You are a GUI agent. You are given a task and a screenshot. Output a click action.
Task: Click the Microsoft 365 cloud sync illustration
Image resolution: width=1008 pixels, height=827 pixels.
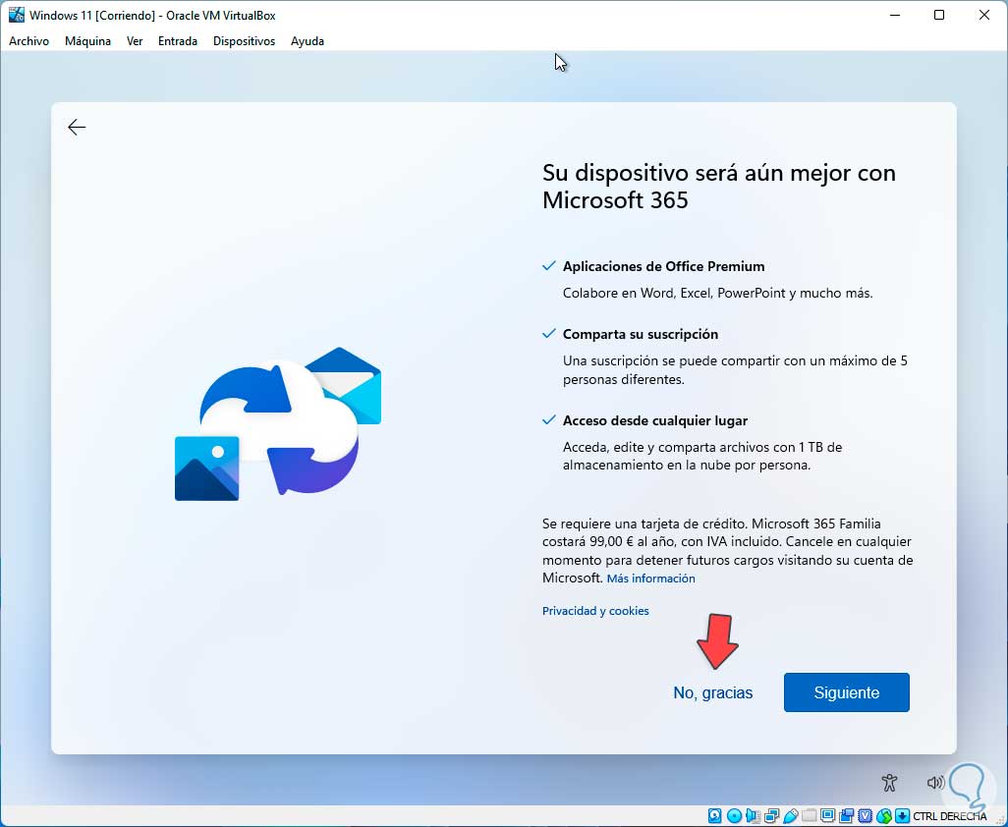click(x=278, y=424)
